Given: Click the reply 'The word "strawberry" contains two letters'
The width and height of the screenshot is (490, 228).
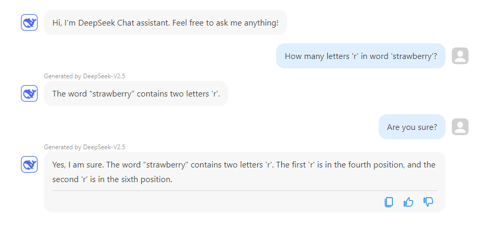Looking at the screenshot, I should coord(136,94).
